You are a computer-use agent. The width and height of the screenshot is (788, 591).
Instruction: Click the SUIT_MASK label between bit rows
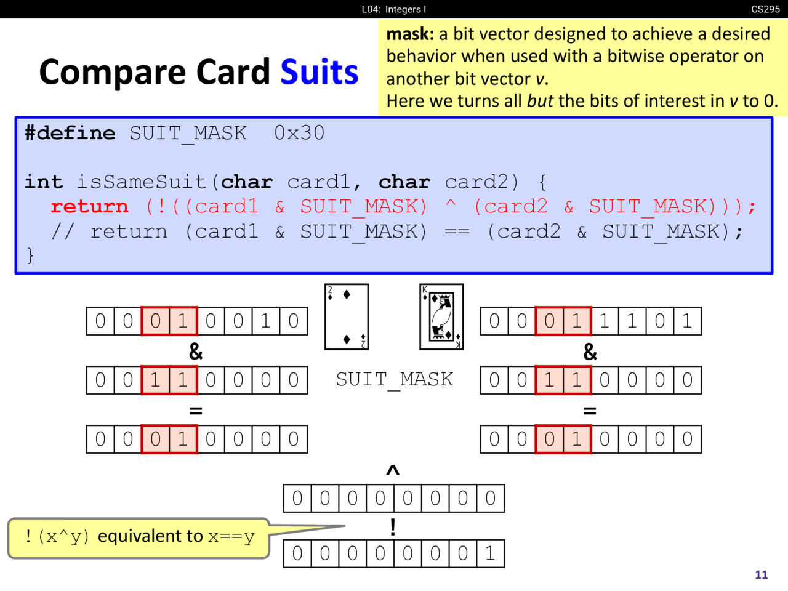394,380
